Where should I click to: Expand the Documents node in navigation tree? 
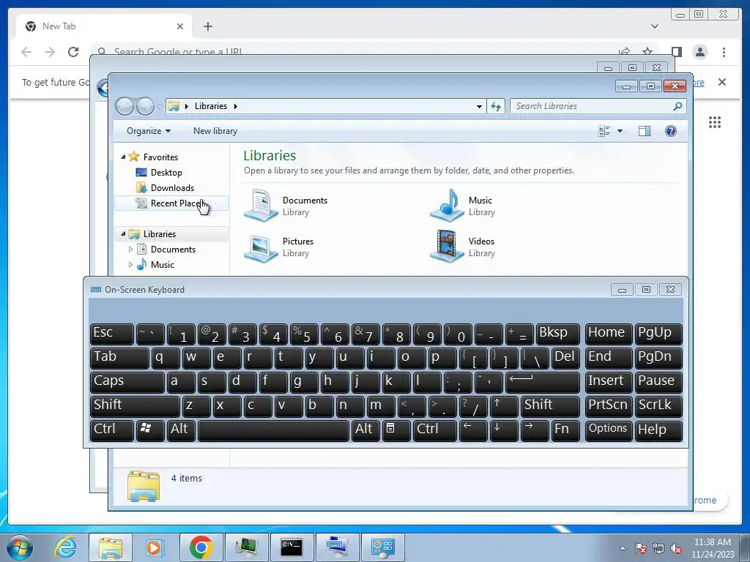tap(130, 249)
